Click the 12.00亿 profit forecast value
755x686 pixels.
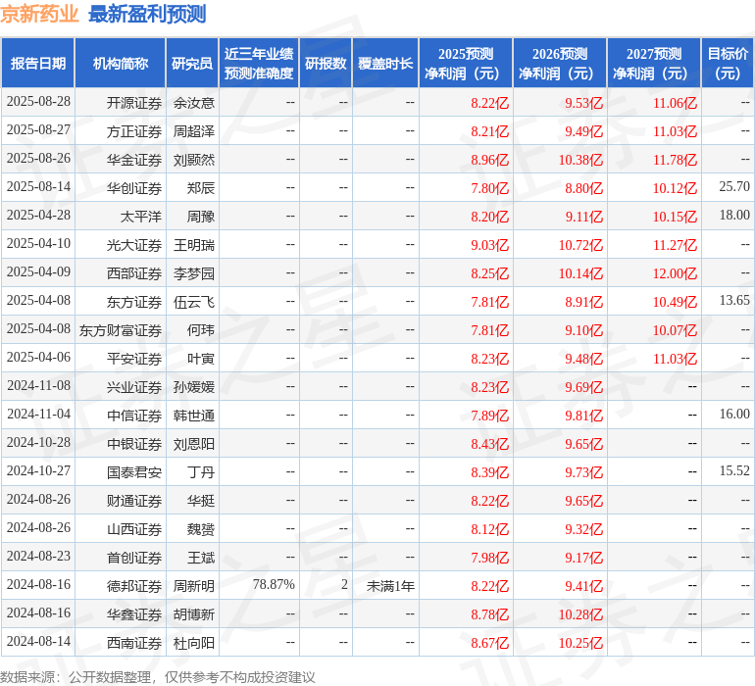pyautogui.click(x=675, y=273)
